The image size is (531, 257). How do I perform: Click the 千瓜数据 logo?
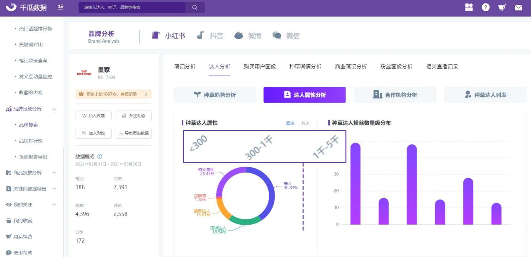[26, 7]
